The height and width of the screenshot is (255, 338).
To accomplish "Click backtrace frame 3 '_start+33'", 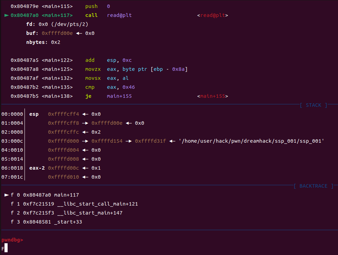I will point(68,222).
